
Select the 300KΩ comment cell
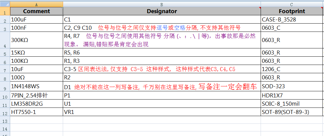pyautogui.click(x=36, y=40)
